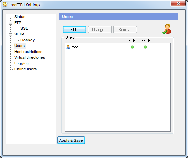Close the freeFTPd Settings window

click(x=178, y=3)
